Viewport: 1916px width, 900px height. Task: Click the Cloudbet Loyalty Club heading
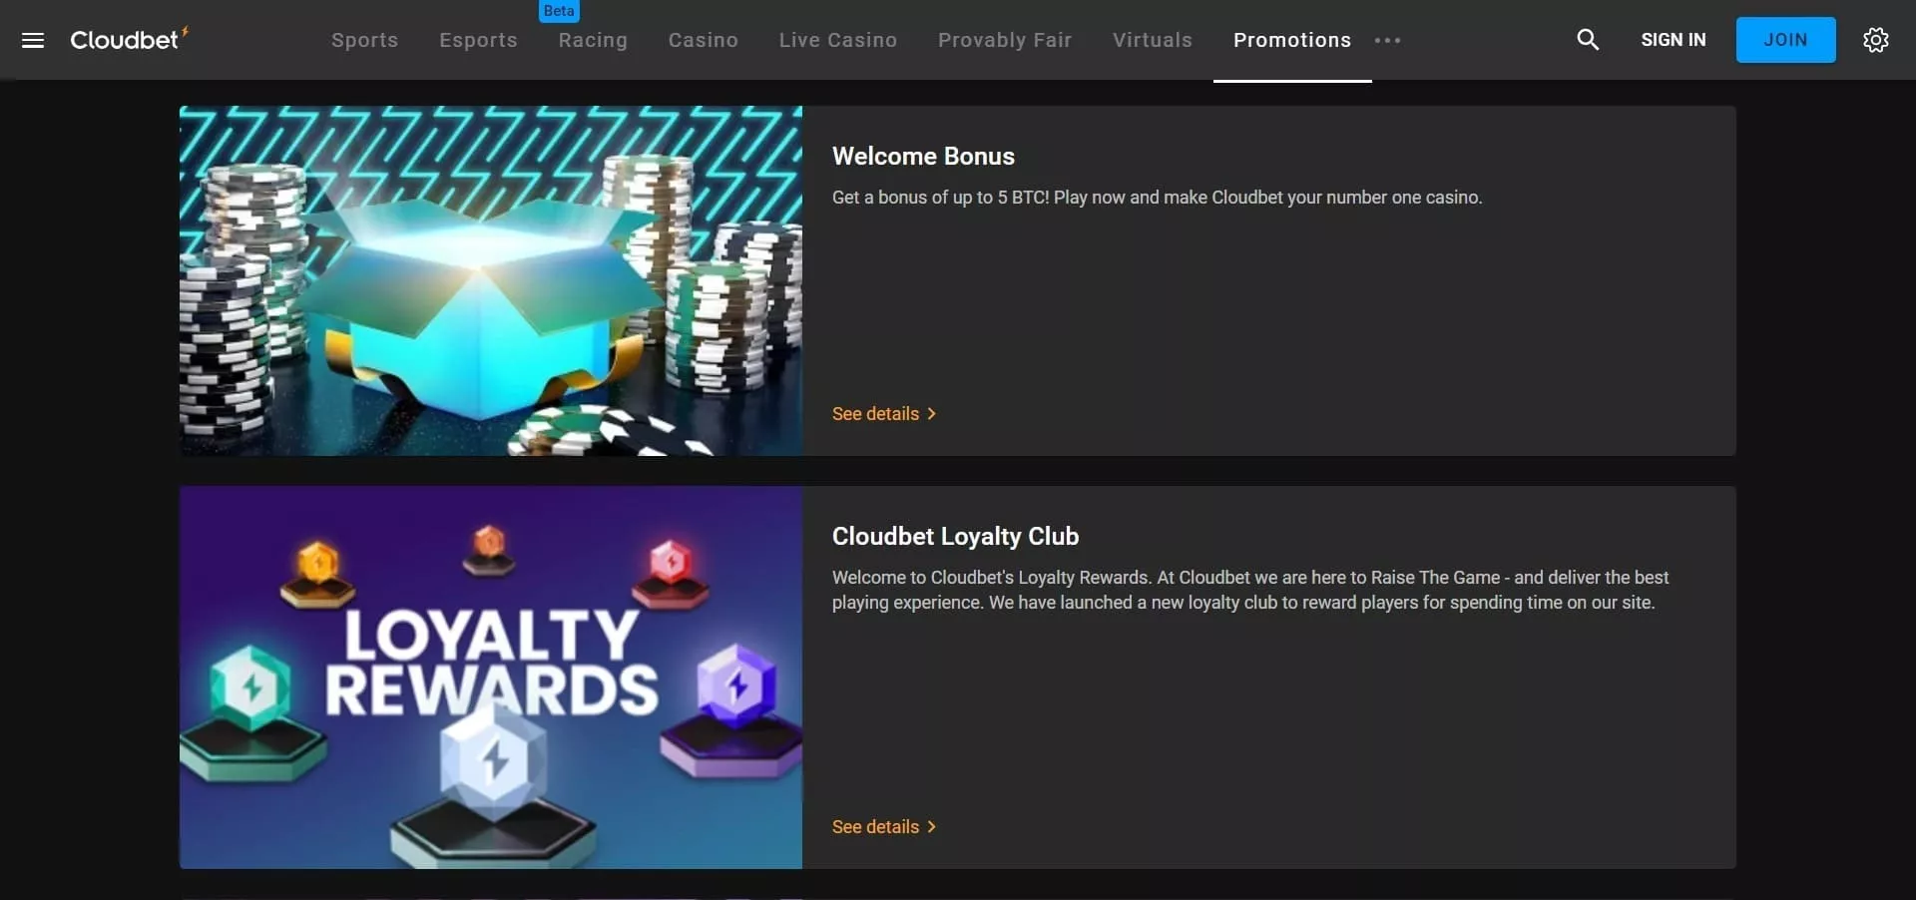point(955,537)
